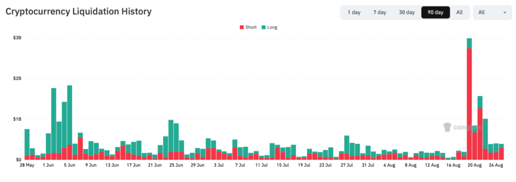Click the tall green bar above 5 Jun

(x=70, y=115)
